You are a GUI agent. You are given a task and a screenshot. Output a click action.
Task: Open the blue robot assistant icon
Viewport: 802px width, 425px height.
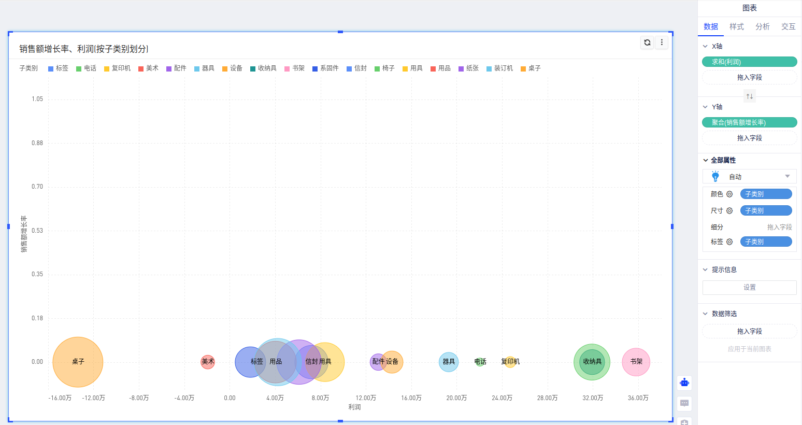(x=684, y=383)
